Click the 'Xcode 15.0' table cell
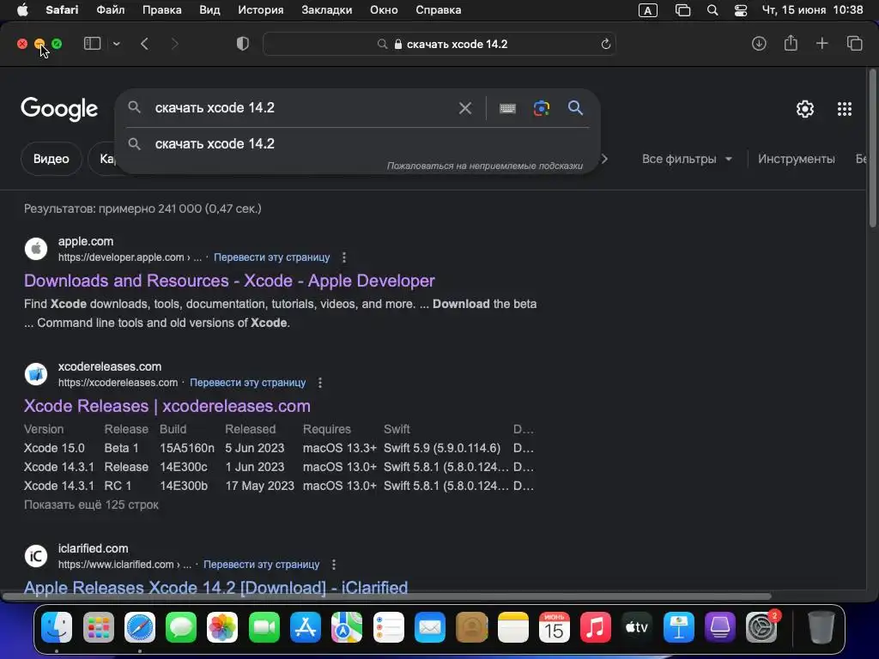This screenshot has width=879, height=659. click(x=54, y=448)
